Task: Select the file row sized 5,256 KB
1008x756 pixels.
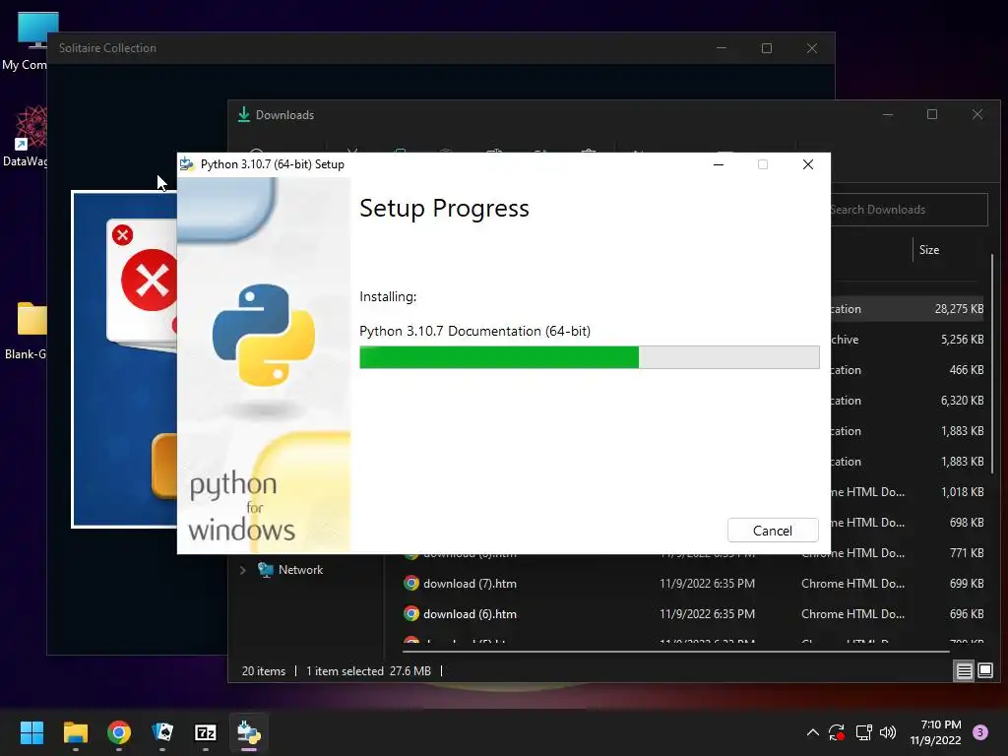Action: [908, 340]
